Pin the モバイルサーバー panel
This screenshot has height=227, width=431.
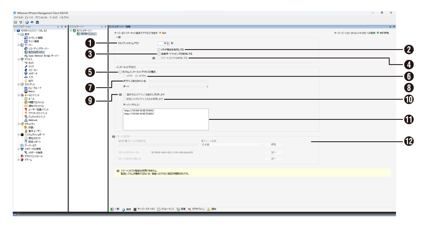pyautogui.click(x=105, y=27)
